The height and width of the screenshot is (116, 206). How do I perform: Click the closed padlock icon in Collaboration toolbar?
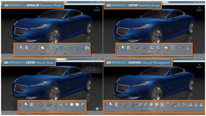coord(141,105)
